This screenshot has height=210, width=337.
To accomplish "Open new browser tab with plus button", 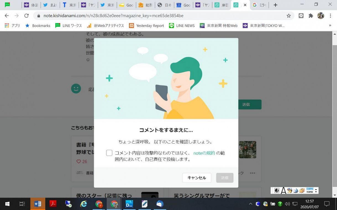I will pyautogui.click(x=275, y=5).
